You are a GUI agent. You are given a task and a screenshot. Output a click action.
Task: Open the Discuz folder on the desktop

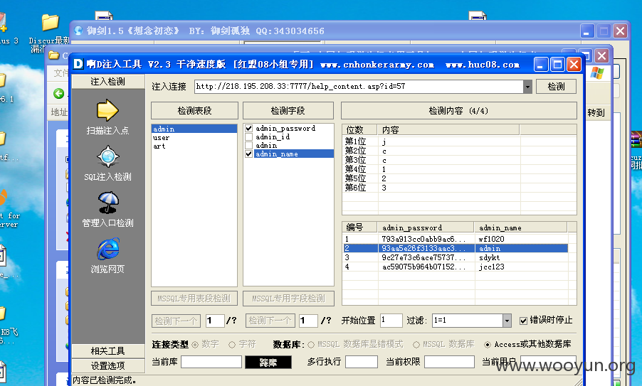tap(50, 23)
